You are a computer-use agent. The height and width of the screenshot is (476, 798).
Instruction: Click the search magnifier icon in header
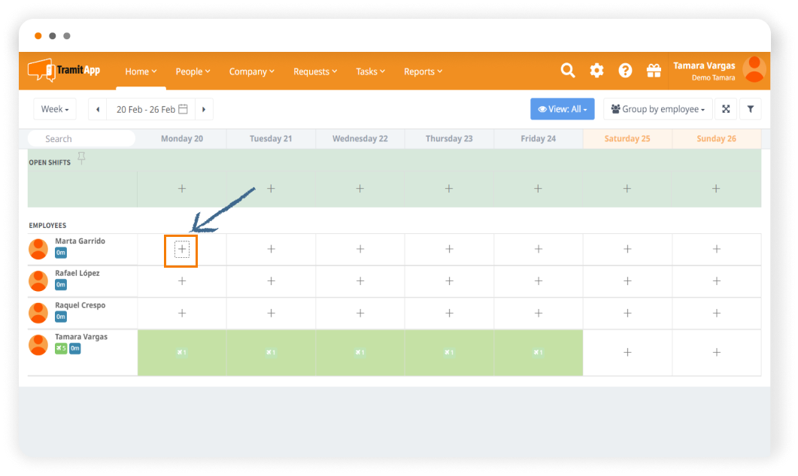pyautogui.click(x=568, y=71)
